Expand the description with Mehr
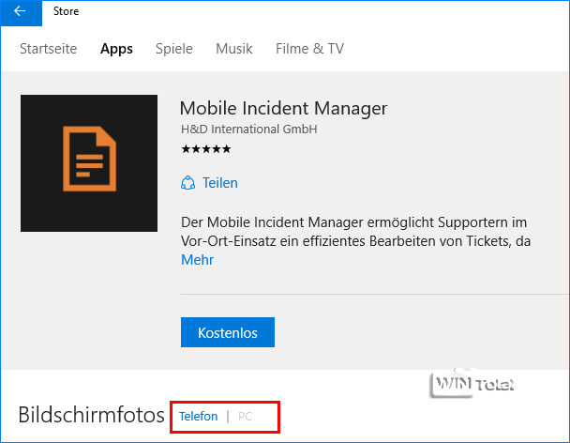This screenshot has height=443, width=570. pos(197,259)
